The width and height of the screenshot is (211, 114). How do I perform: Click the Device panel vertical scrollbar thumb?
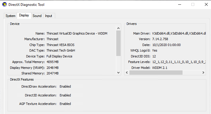pyautogui.click(x=119, y=43)
